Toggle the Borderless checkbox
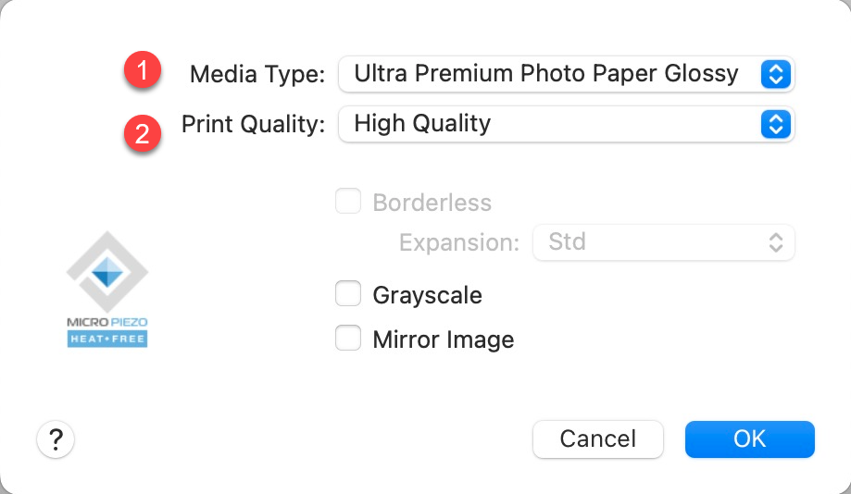The height and width of the screenshot is (494, 851). pyautogui.click(x=348, y=202)
